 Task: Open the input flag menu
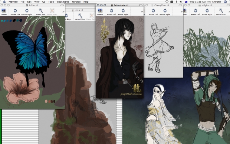pos(186,2)
